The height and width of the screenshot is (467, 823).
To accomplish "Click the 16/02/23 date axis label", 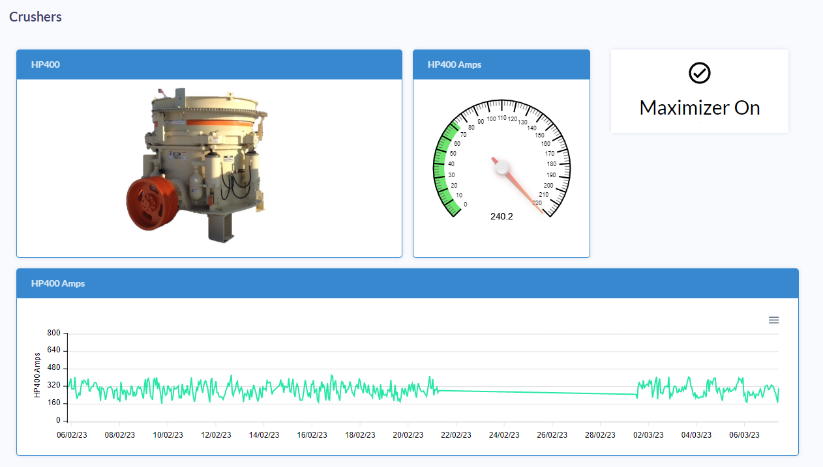I will [x=312, y=434].
